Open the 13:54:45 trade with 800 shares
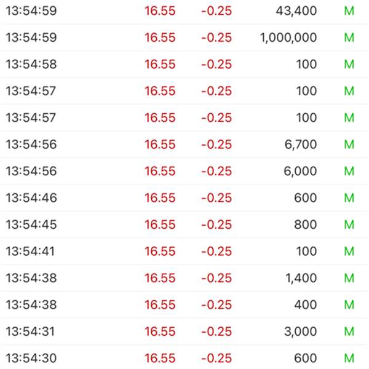The width and height of the screenshot is (369, 369). tap(184, 224)
